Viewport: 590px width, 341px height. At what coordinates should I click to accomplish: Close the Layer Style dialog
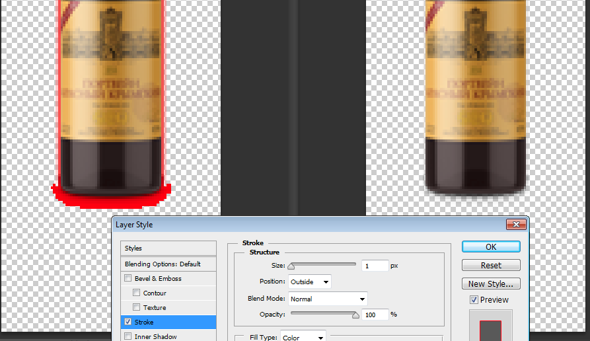pos(516,224)
